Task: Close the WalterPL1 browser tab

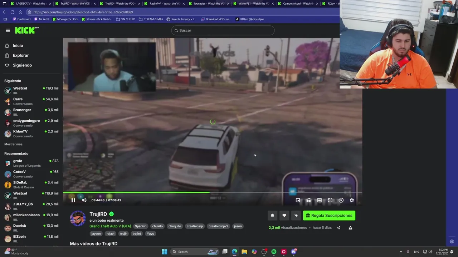Action: click(272, 4)
